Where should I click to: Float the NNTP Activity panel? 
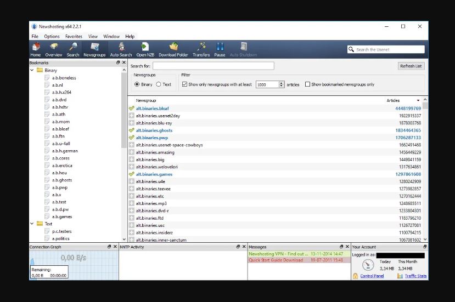[238, 247]
